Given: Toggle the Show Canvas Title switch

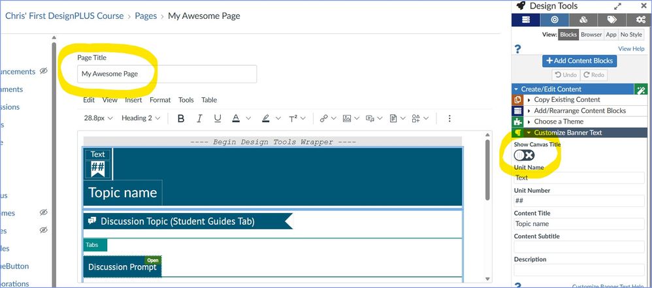Looking at the screenshot, I should click(524, 155).
